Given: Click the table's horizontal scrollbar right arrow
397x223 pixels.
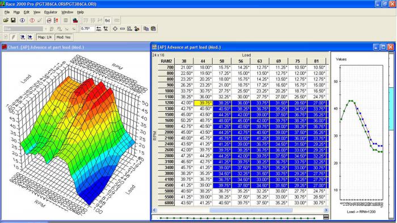Looking at the screenshot, I should pos(326,210).
